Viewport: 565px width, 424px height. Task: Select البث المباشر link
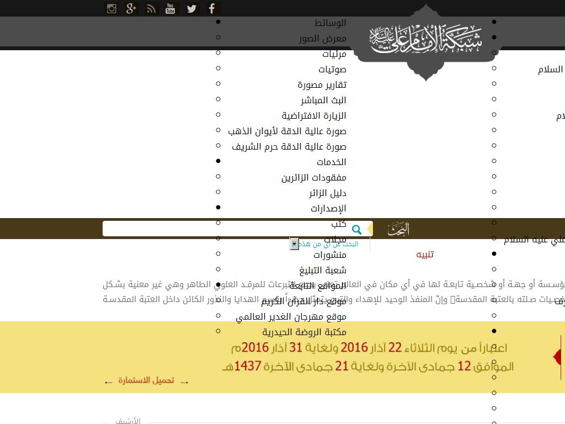(323, 100)
